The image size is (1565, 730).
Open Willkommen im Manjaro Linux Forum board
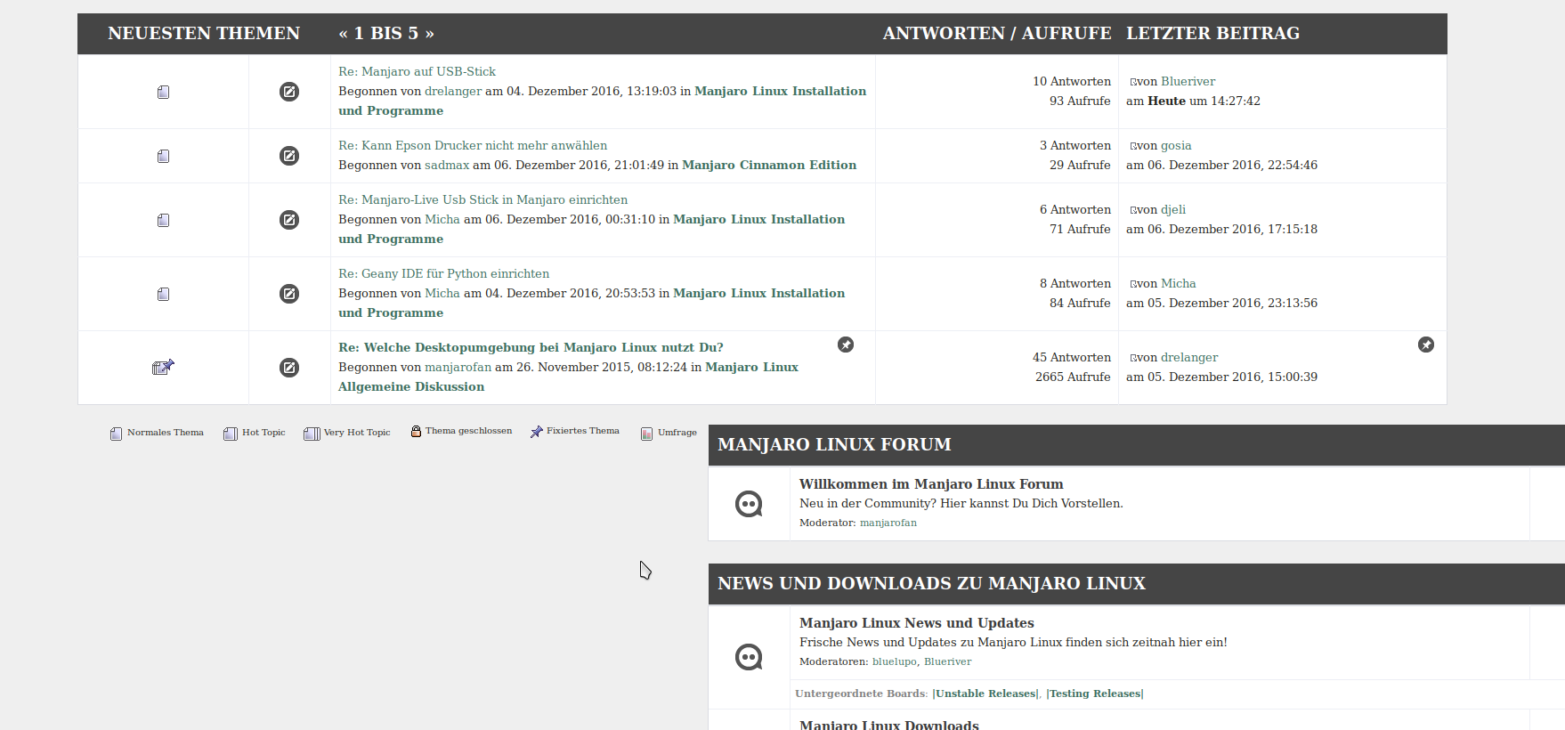931,483
